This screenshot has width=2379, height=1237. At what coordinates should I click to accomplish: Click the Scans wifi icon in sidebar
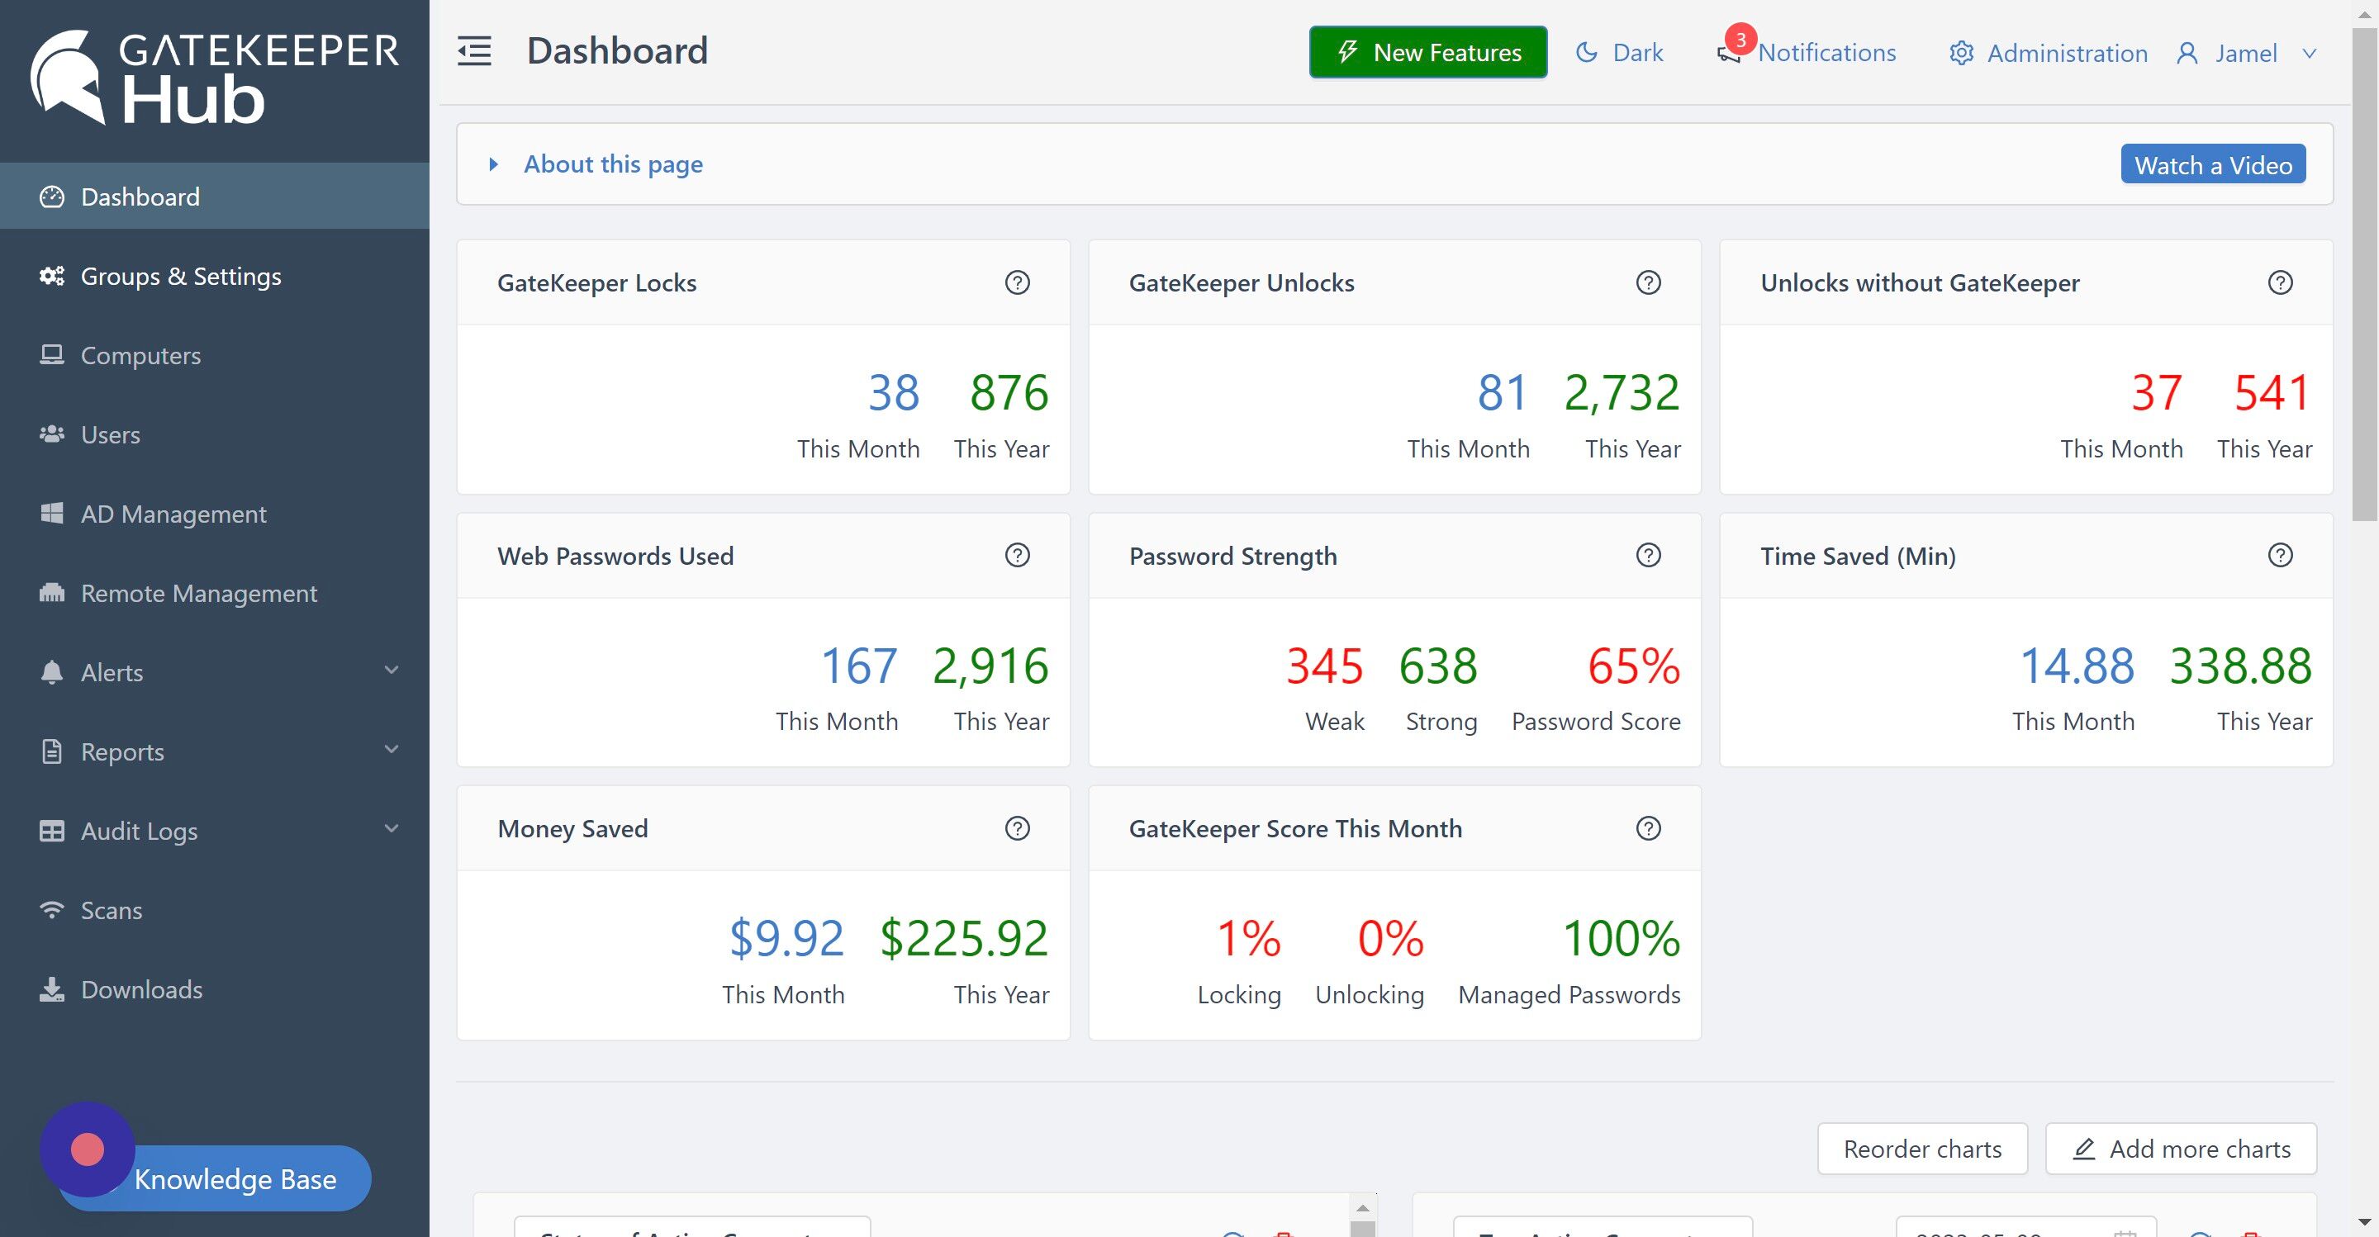pyautogui.click(x=52, y=910)
